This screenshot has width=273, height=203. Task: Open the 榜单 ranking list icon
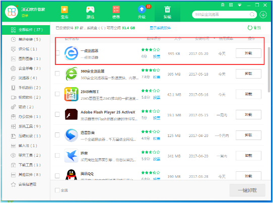tap(116, 12)
